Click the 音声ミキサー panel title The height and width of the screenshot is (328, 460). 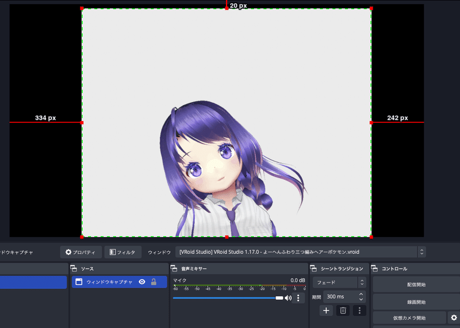pos(194,269)
